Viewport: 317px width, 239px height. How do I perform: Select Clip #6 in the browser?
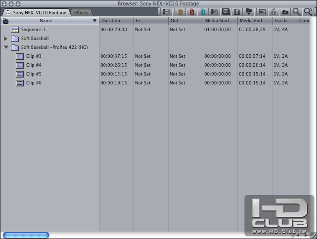(x=34, y=83)
